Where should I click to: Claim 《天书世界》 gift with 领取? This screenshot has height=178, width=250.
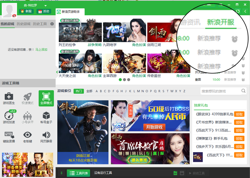pos(239,122)
